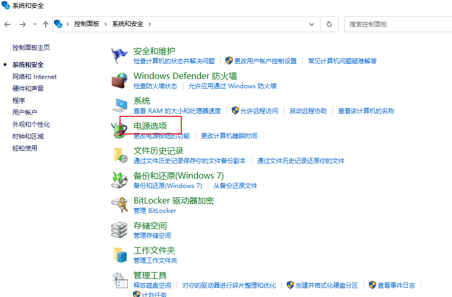Click shield icon before 查看事件日志
This screenshot has width=452, height=297.
373,285
